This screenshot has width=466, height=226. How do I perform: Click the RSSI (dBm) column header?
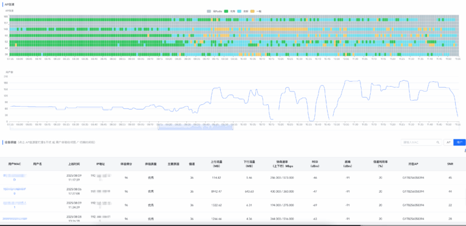coord(315,164)
